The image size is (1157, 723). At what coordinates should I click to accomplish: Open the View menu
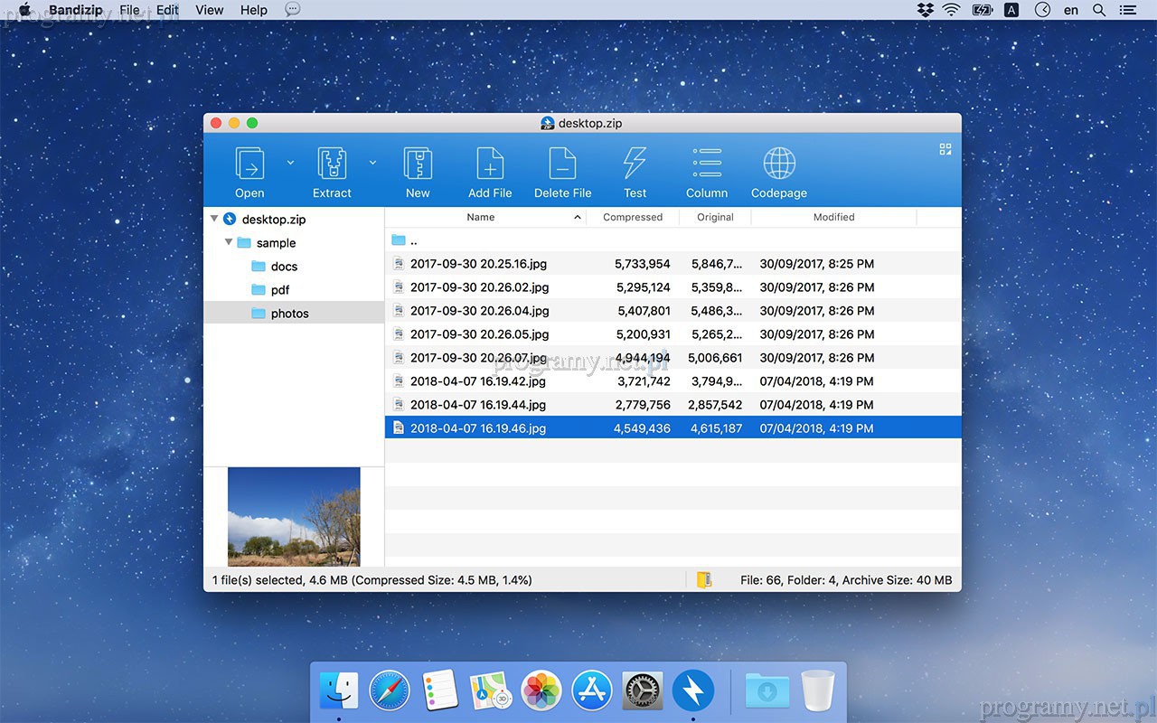tap(209, 10)
